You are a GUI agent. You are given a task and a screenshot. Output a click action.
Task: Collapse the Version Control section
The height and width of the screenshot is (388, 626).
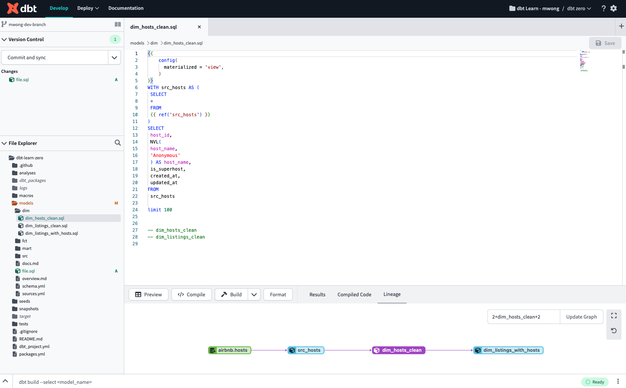coord(4,39)
